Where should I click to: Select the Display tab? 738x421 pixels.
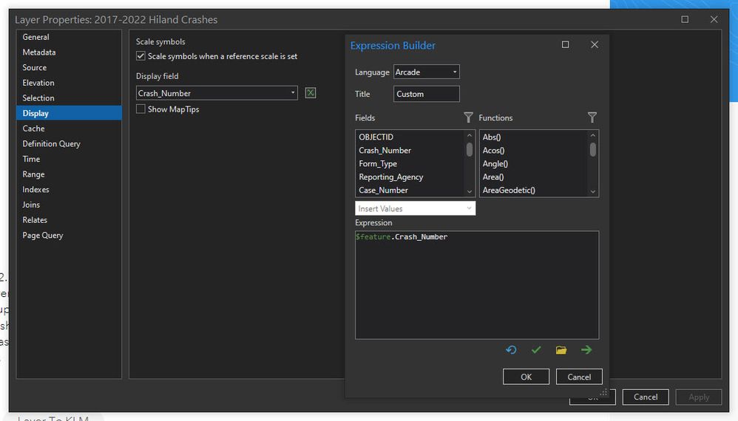(x=69, y=113)
